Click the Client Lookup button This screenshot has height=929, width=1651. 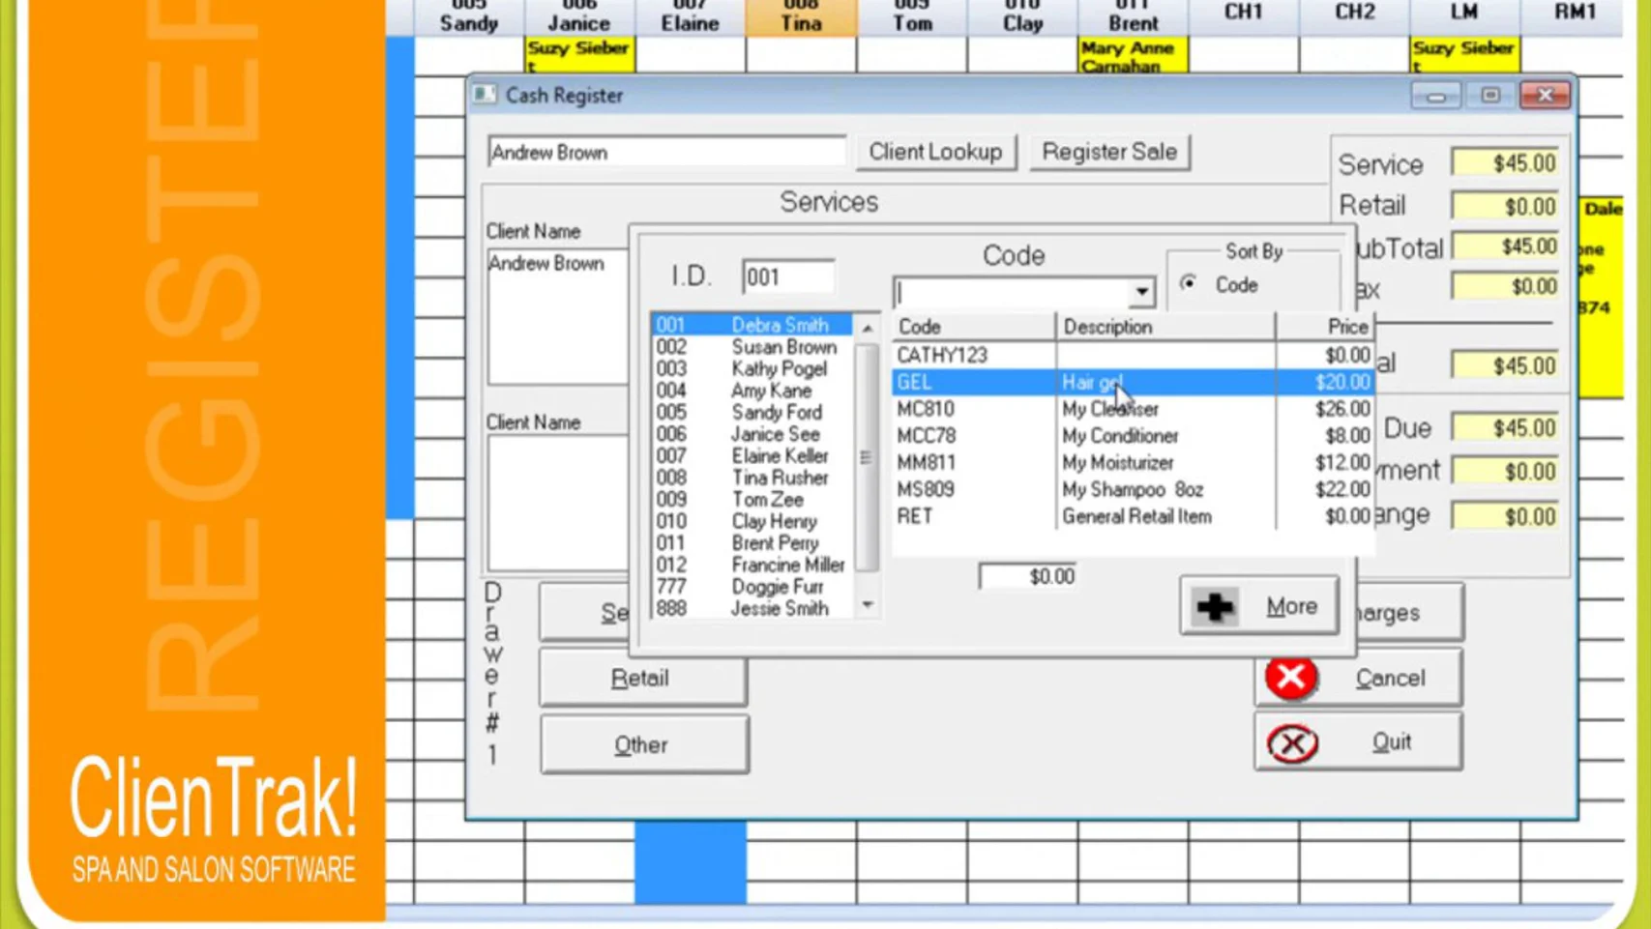point(935,152)
